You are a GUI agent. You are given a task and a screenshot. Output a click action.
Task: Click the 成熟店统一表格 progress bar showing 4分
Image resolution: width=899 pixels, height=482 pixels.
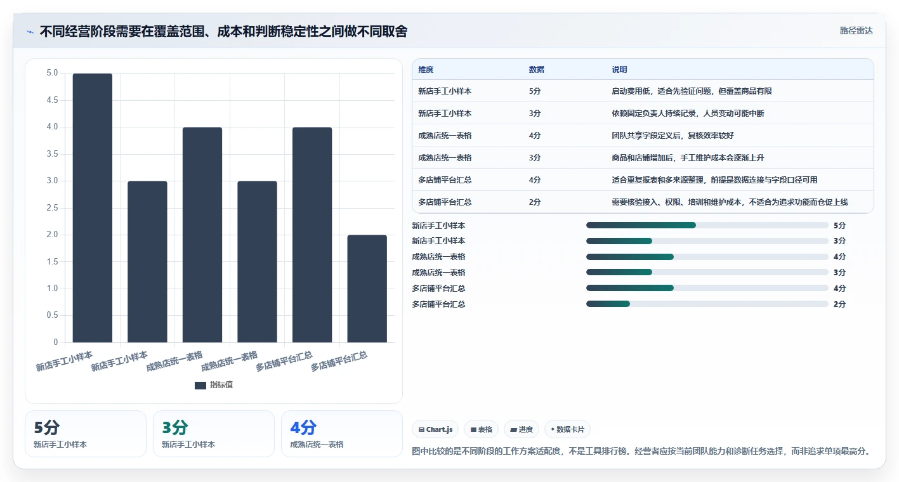707,257
